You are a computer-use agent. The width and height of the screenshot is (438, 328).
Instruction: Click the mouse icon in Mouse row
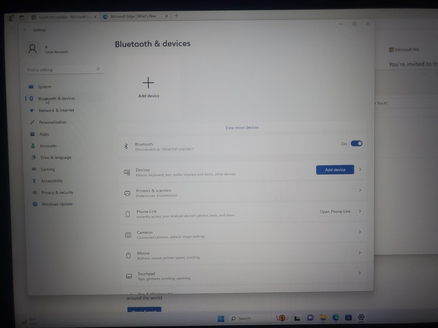128,256
